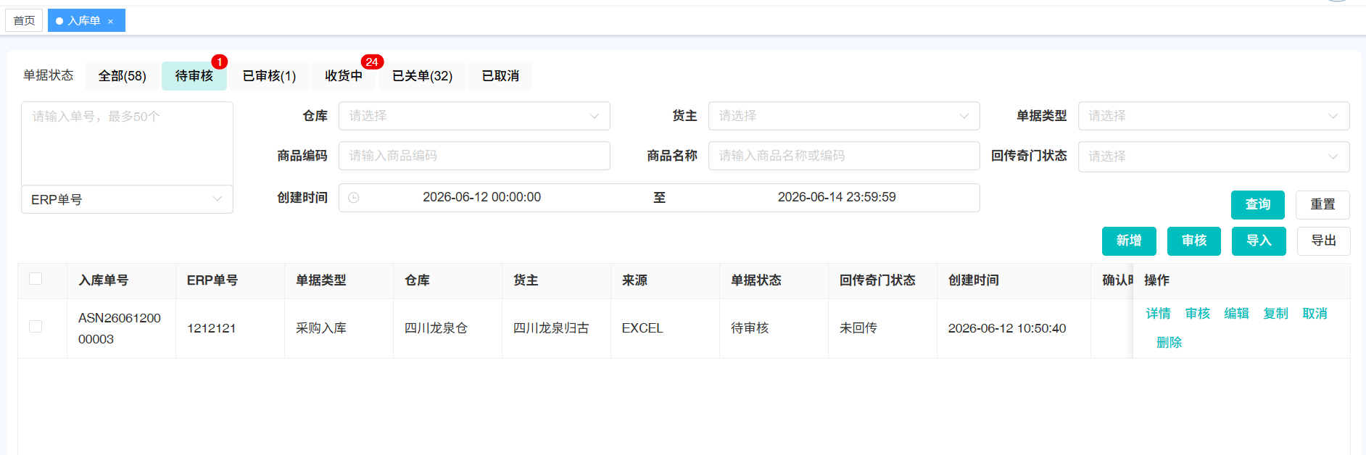The image size is (1366, 455).
Task: Click the 导入 import button
Action: (1259, 241)
